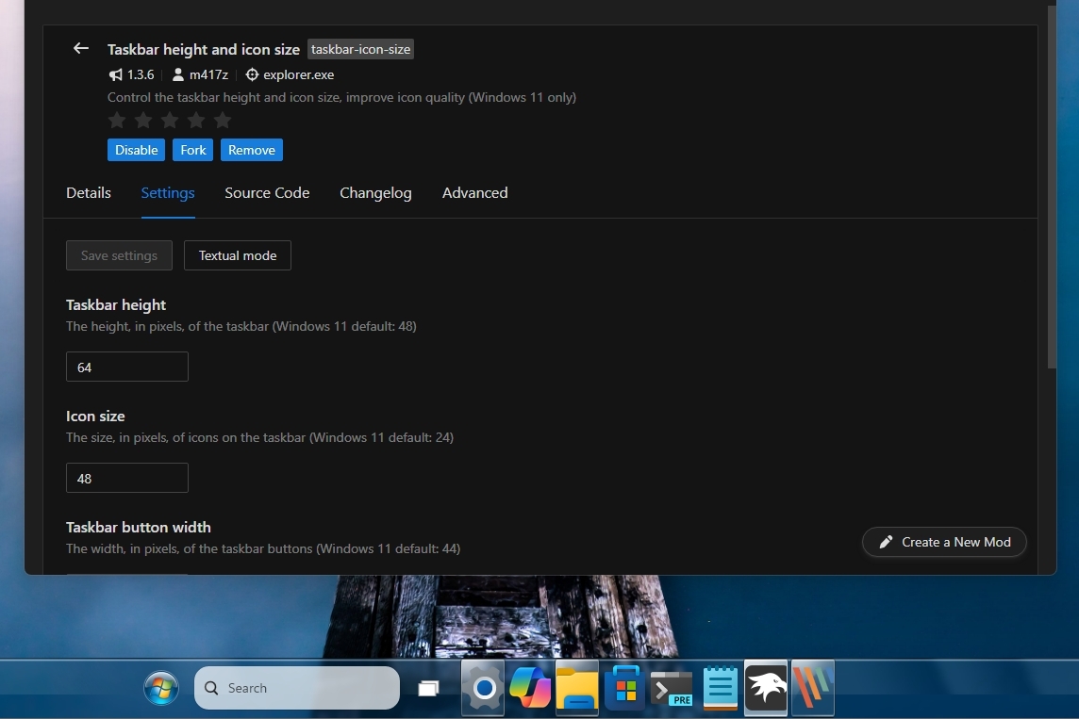Remove the taskbar mod
The image size is (1079, 719).
(251, 150)
